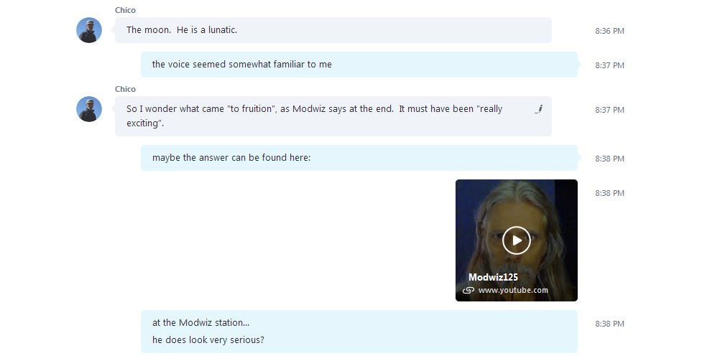Play the Modwiz125 video preview
702x361 pixels.
point(516,240)
